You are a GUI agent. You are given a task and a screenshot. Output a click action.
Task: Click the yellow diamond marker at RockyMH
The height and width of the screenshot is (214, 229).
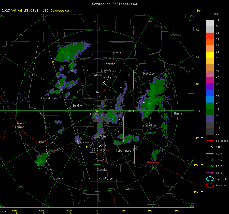click(x=68, y=66)
